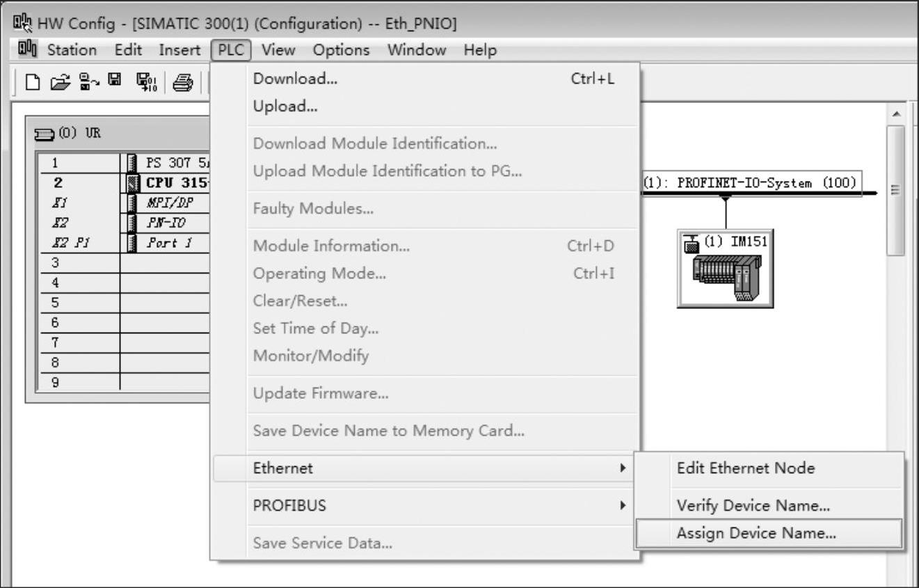Click the Open ONLINE station toolbar icon
Image resolution: width=919 pixels, height=588 pixels.
click(x=88, y=83)
